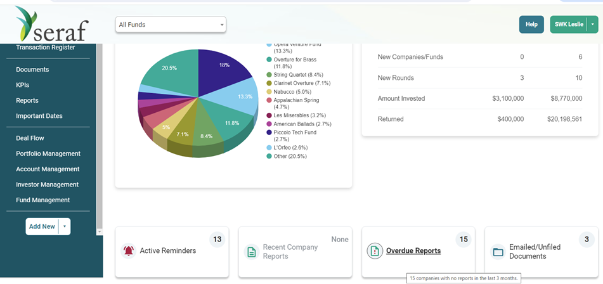Screen dimensions: 603x284
Task: Click the Help button
Action: pyautogui.click(x=531, y=25)
